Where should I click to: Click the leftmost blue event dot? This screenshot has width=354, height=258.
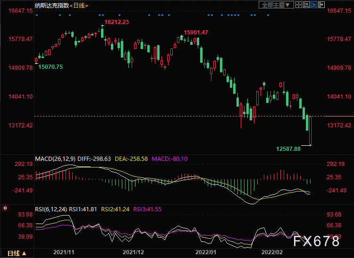tap(37, 15)
